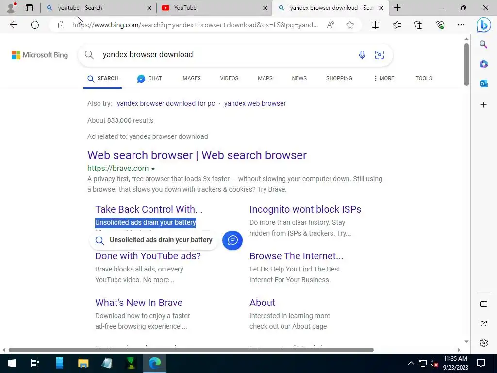This screenshot has width=497, height=373.
Task: Open sidebar Search icon
Action: pos(483,44)
